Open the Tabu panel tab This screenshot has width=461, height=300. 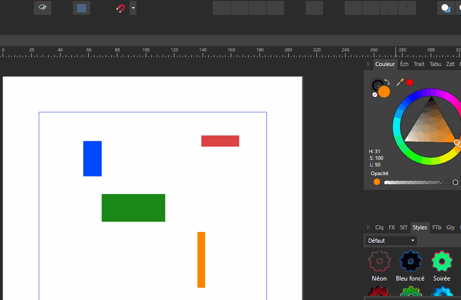click(435, 64)
